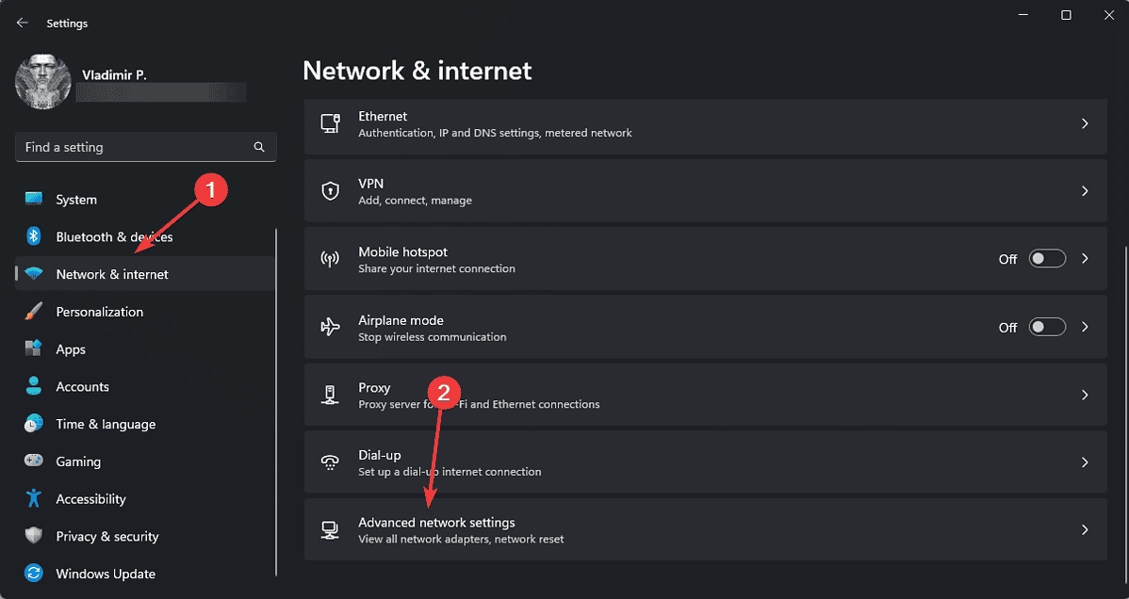
Task: Click the Find a setting search field
Action: (141, 147)
